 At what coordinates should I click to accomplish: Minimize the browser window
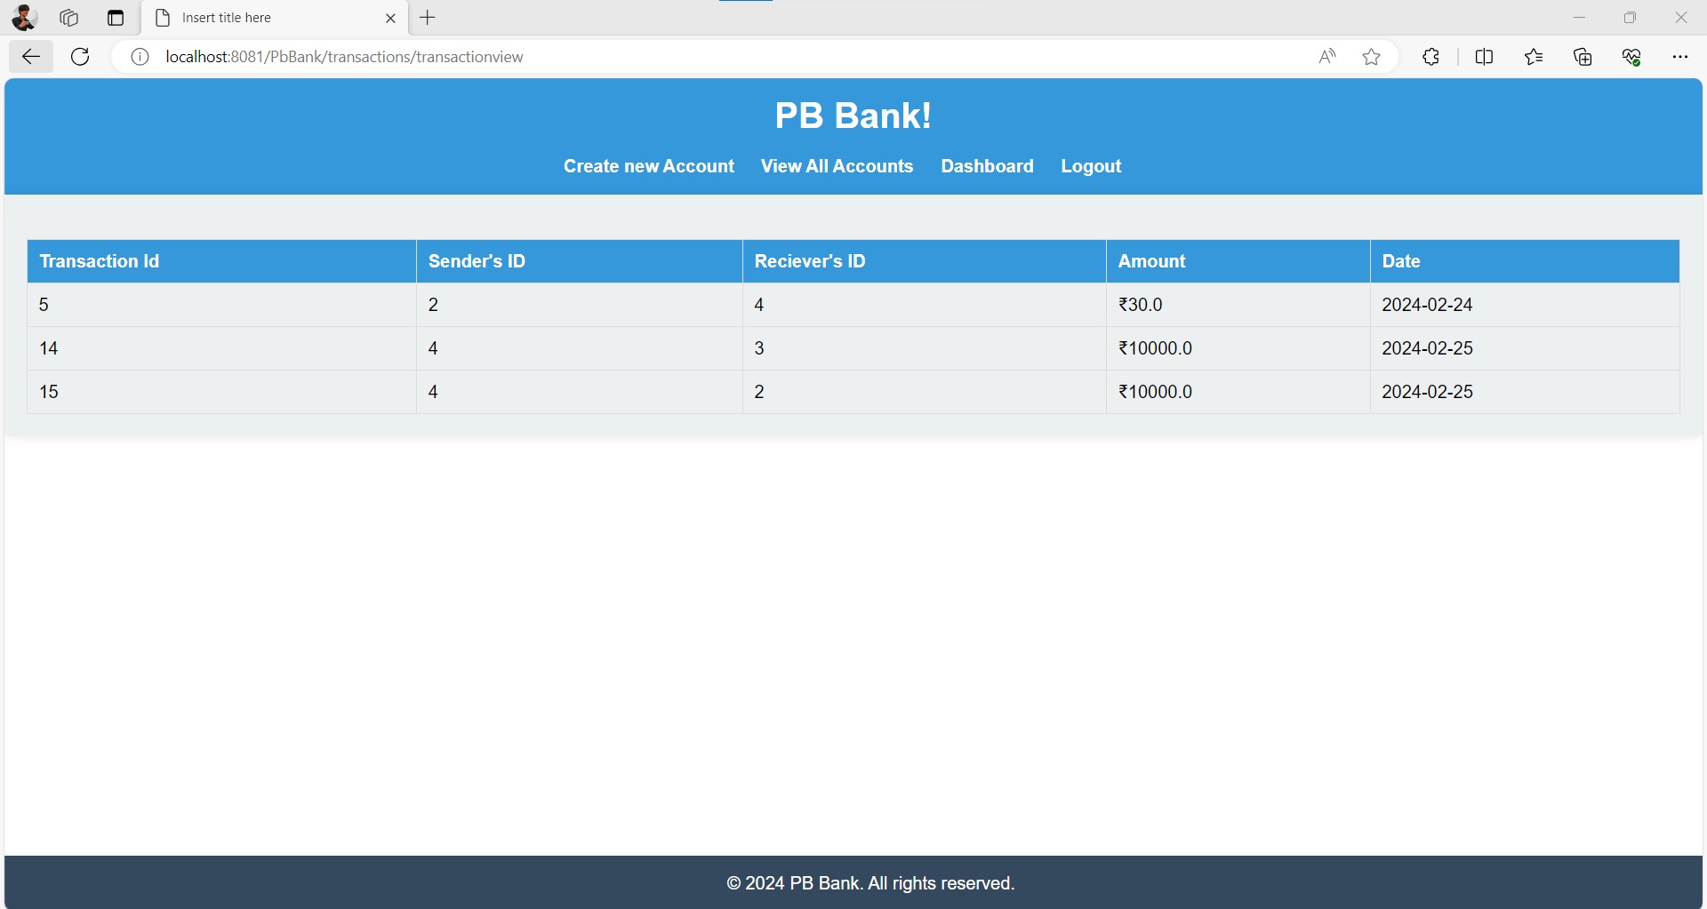point(1580,18)
